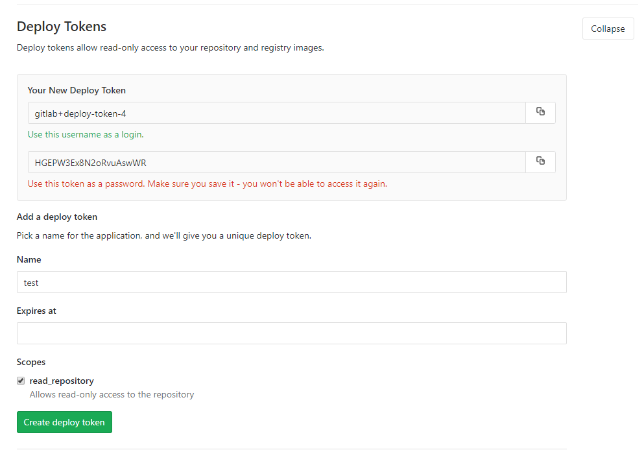644x450 pixels.
Task: Click the Deploy Tokens heading
Action: point(62,27)
